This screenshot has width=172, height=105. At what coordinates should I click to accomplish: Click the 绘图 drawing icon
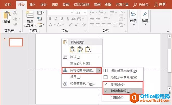(133, 16)
